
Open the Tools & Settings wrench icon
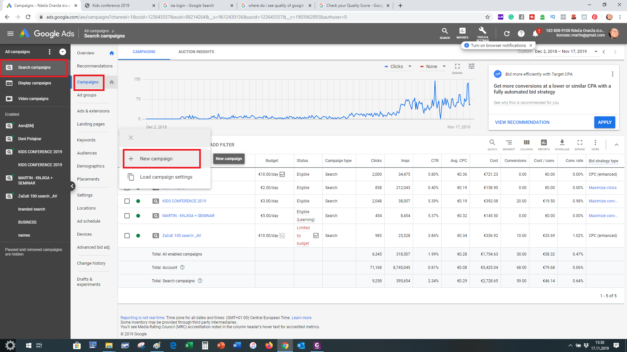pos(482,31)
